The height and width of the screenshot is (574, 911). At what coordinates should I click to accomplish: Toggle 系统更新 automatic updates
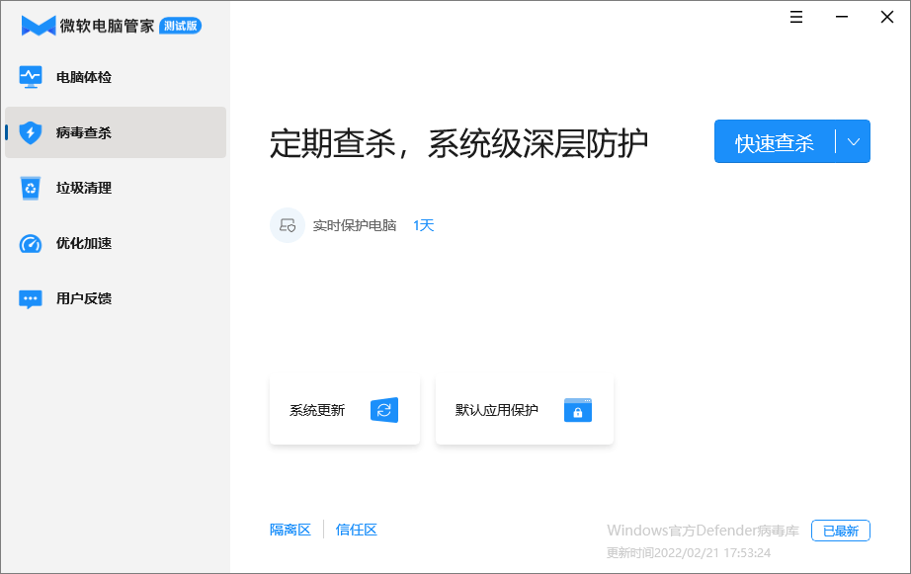[344, 410]
